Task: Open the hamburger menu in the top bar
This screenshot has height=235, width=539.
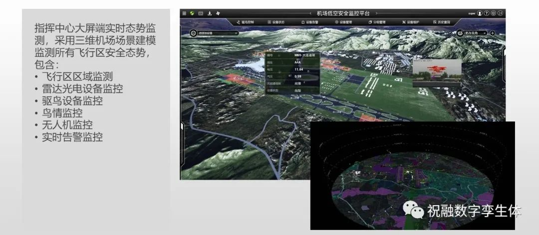Action: (184, 13)
